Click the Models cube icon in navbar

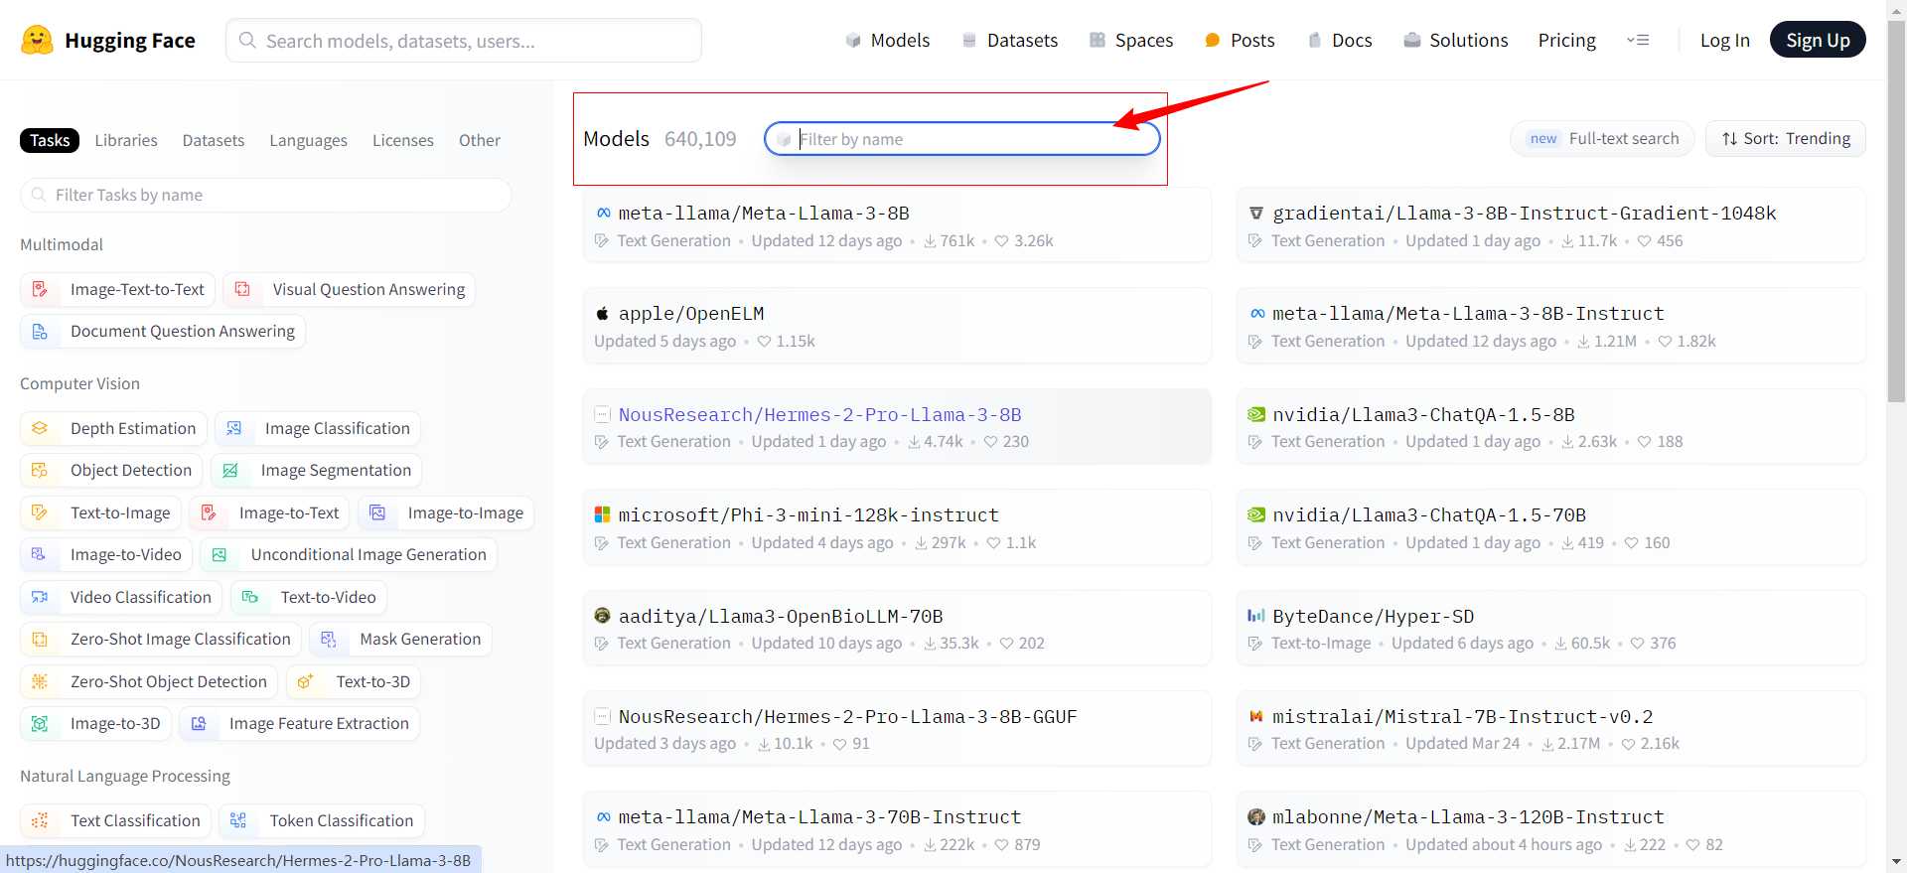853,40
